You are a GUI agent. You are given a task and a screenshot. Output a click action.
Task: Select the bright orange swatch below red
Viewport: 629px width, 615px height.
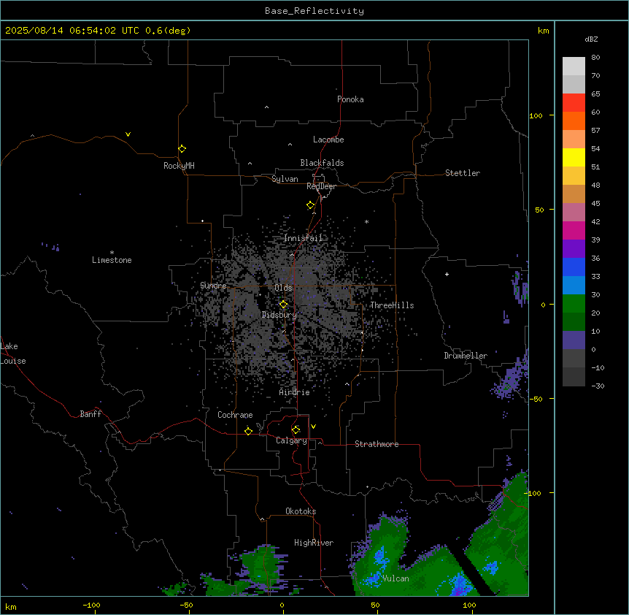(x=574, y=121)
